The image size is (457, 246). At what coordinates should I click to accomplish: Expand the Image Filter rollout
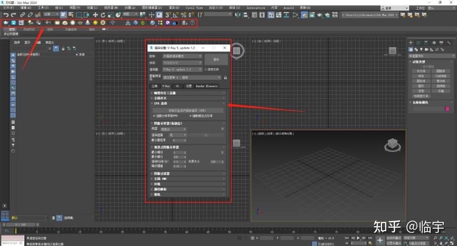(188, 174)
